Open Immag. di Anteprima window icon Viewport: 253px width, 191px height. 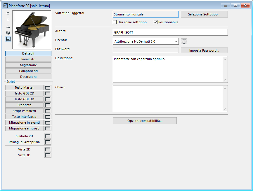pos(48,142)
